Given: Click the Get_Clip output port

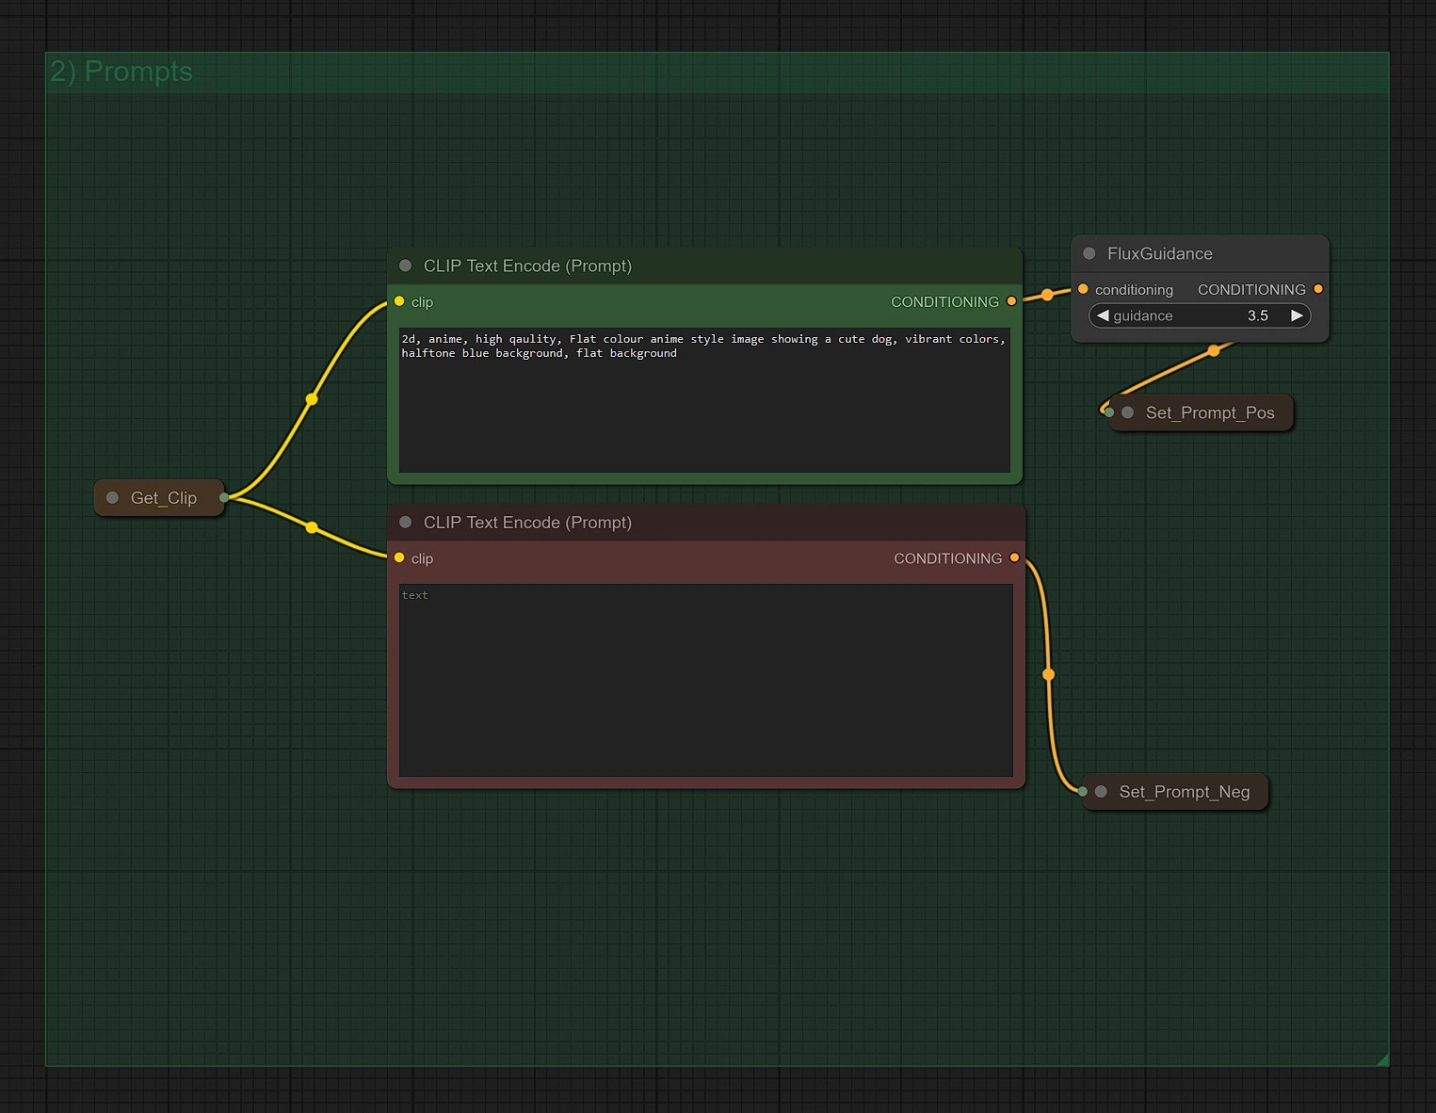Looking at the screenshot, I should coord(224,497).
